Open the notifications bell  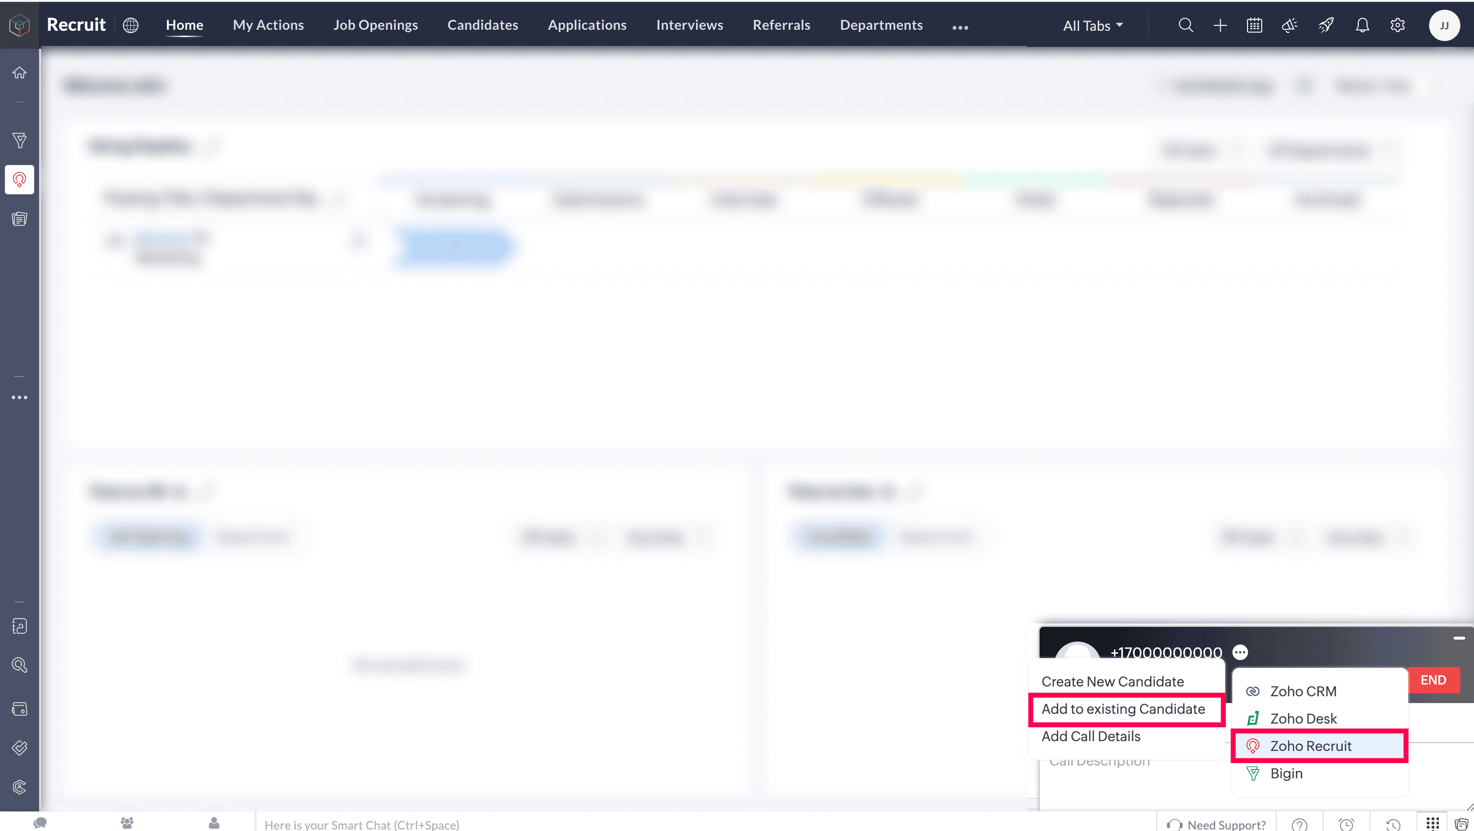1362,25
